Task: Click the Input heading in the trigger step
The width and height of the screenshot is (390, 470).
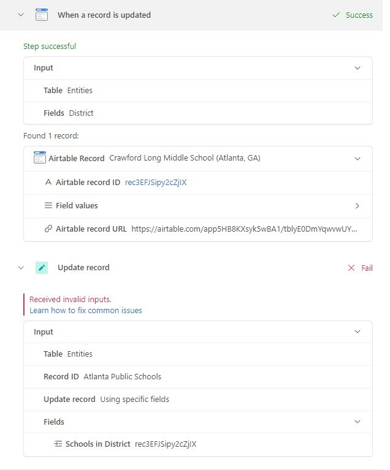Action: pos(43,68)
